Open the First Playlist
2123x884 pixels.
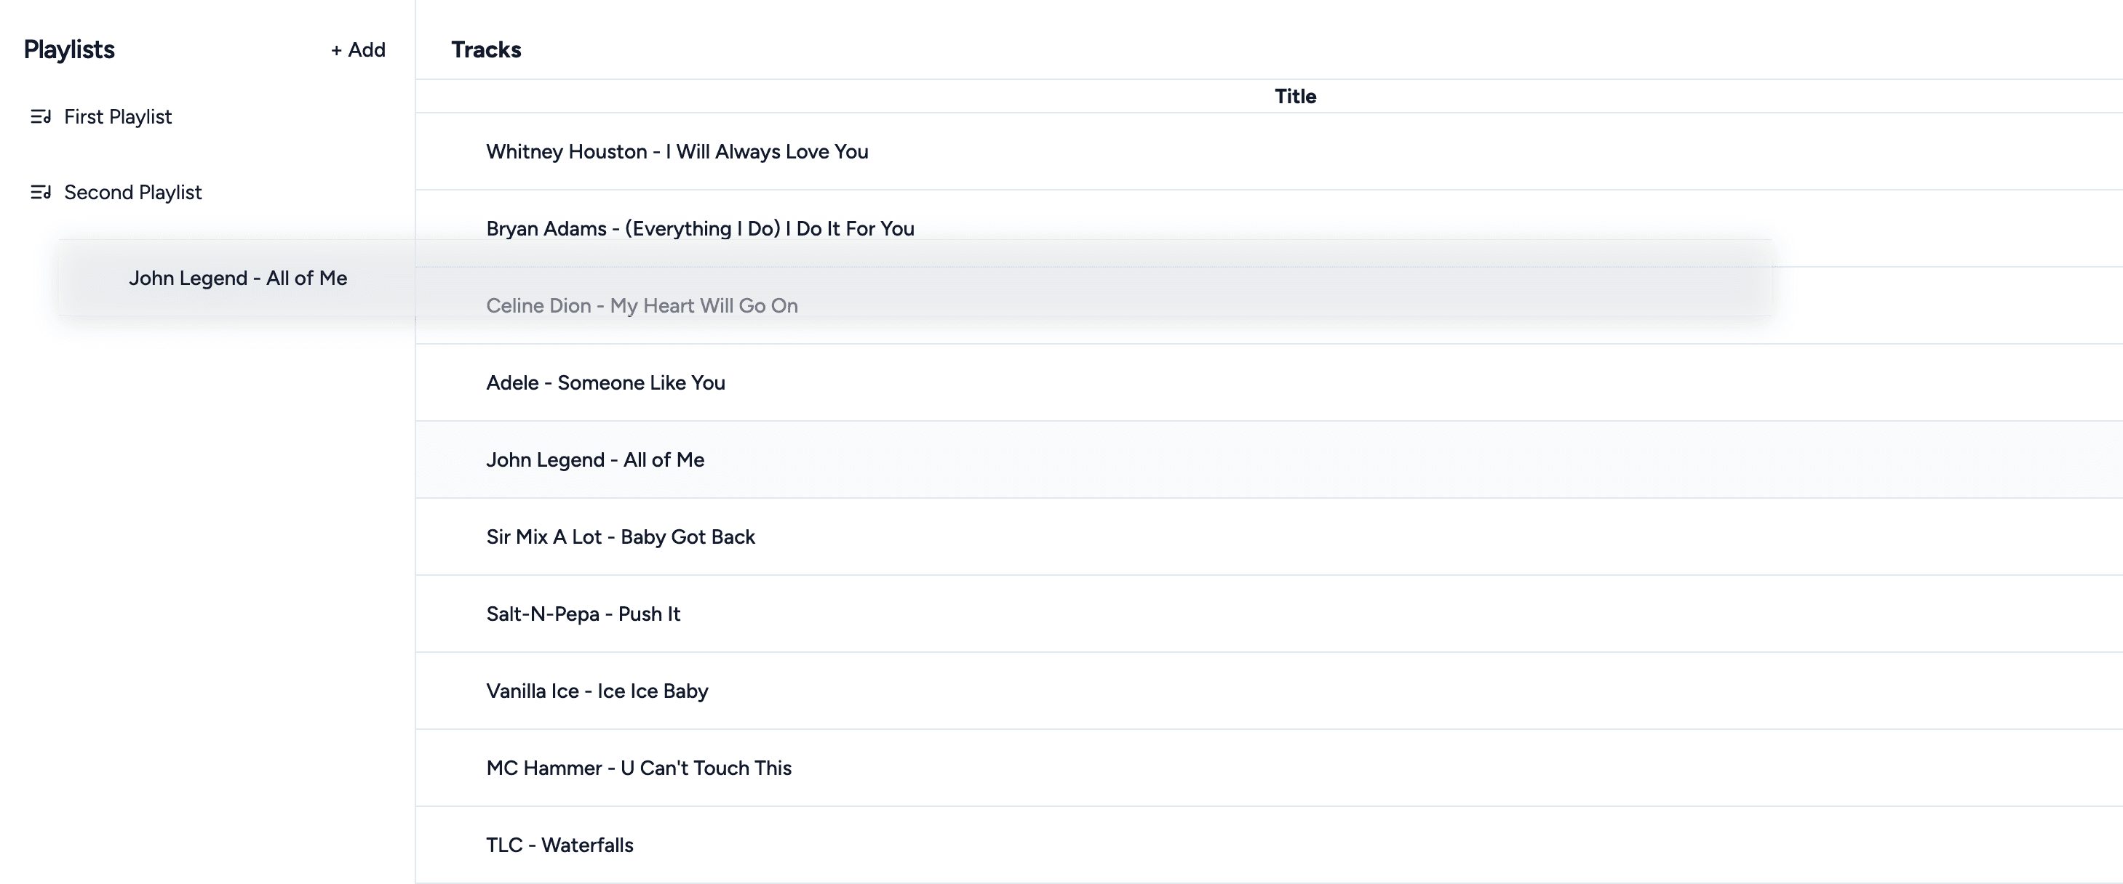118,117
